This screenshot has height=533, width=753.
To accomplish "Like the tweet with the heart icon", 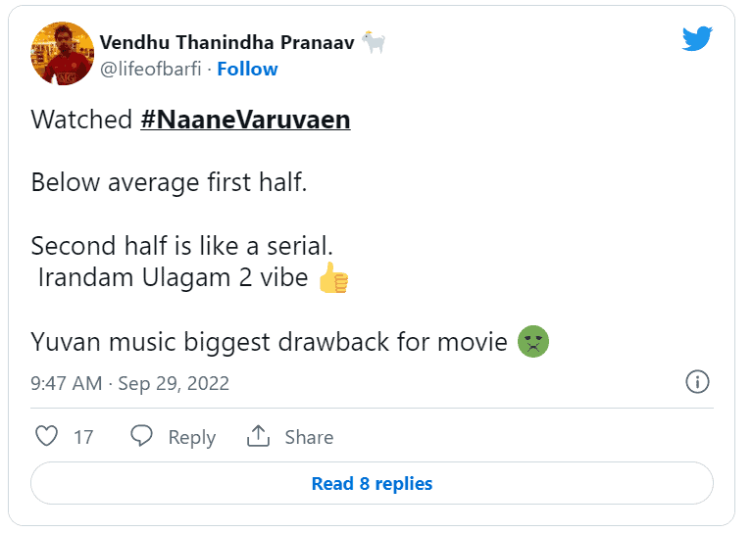I will point(46,436).
